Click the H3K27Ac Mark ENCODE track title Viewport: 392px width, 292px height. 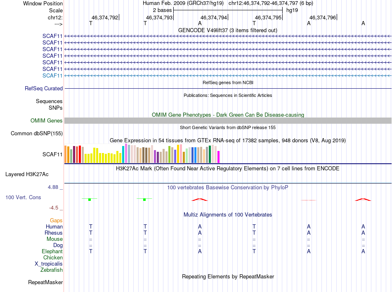(228, 169)
